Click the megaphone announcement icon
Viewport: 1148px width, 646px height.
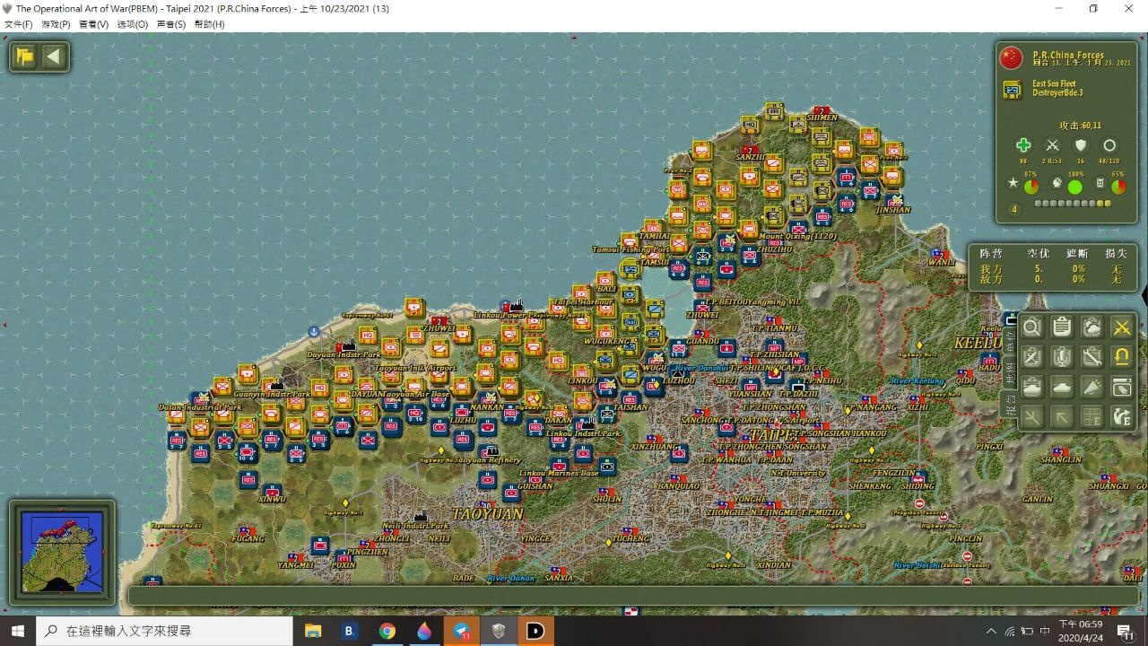1091,387
